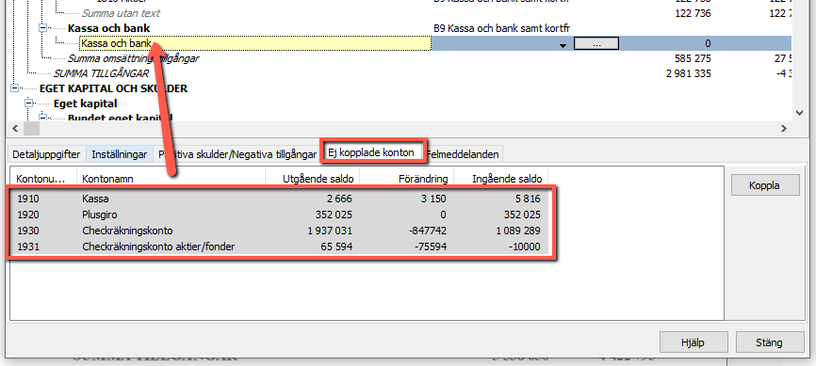Viewport: 816px width, 366px height.
Task: Click the ellipsis (...) button in the highlighted row
Action: 596,43
